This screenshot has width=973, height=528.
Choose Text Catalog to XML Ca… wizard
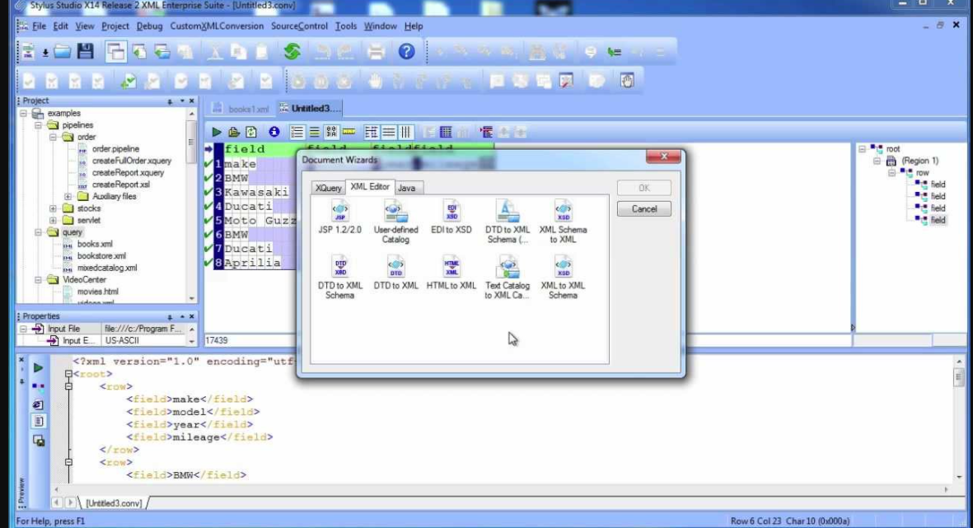pyautogui.click(x=507, y=278)
